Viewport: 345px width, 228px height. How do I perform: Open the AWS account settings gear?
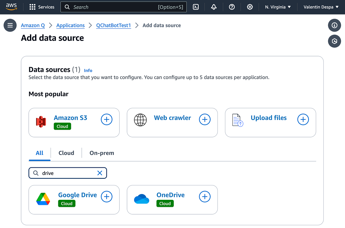[250, 7]
